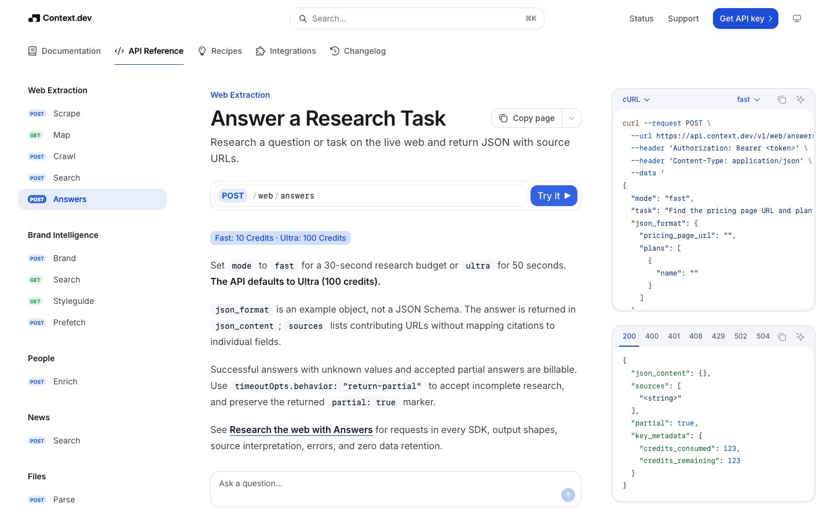Image resolution: width=834 pixels, height=521 pixels.
Task: Copy the 200 response example
Action: coord(782,336)
